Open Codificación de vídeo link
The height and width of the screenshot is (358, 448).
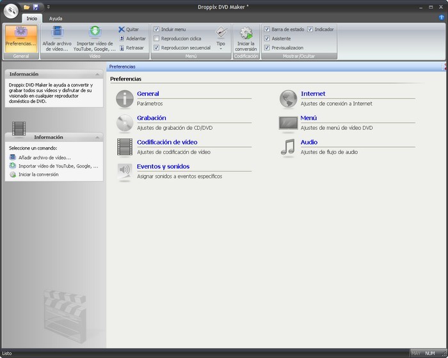pos(167,142)
